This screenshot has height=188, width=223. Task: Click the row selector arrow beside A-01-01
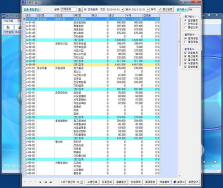[x=24, y=19]
